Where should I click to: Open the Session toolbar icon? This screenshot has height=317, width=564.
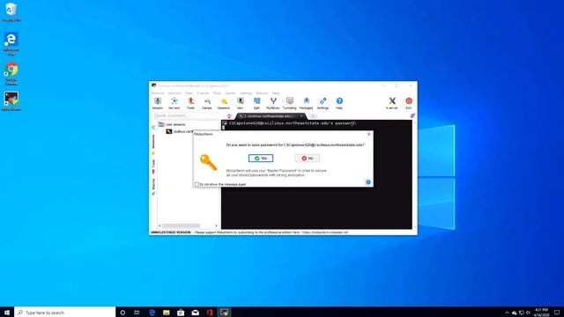(158, 103)
